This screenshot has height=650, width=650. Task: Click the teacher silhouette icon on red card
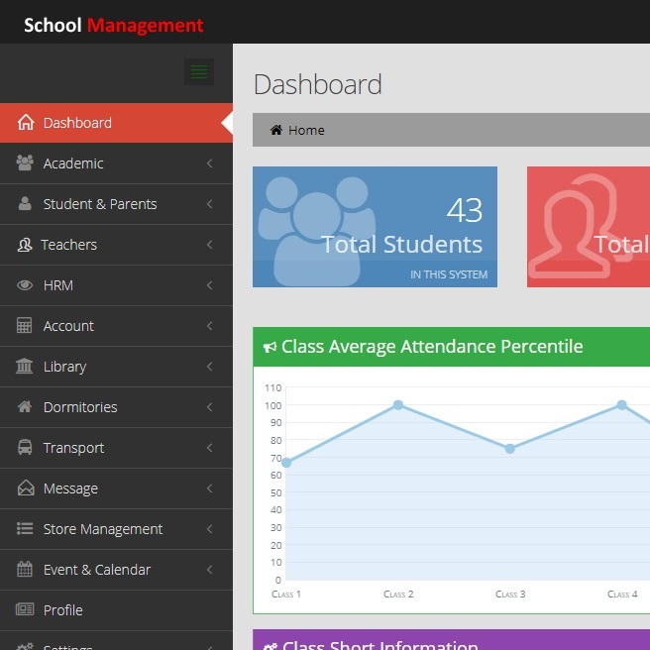581,227
